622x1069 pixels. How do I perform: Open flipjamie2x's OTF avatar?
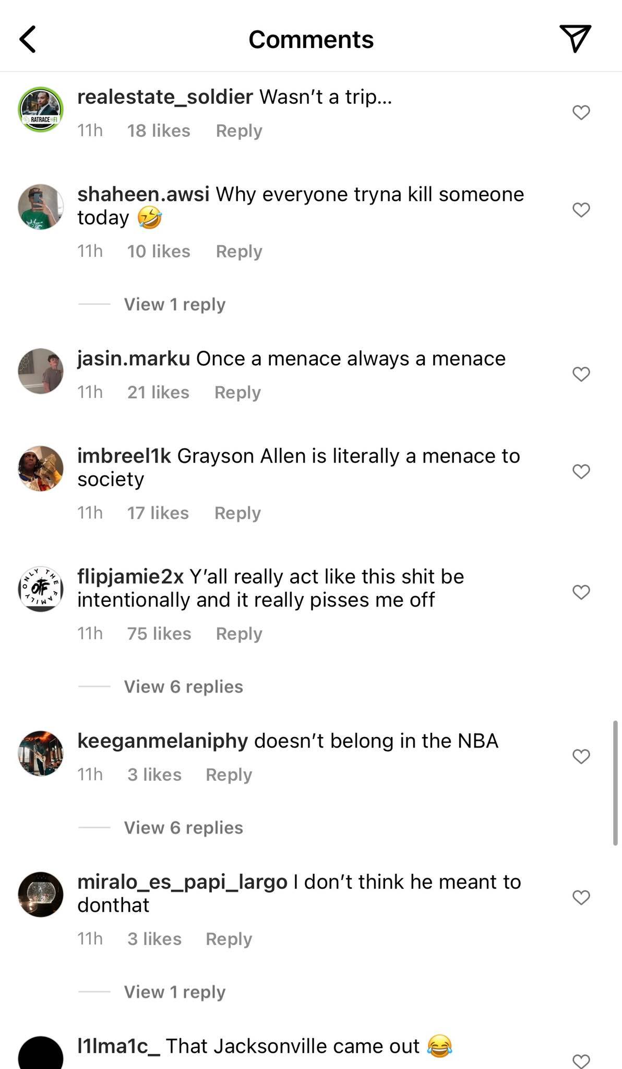41,590
